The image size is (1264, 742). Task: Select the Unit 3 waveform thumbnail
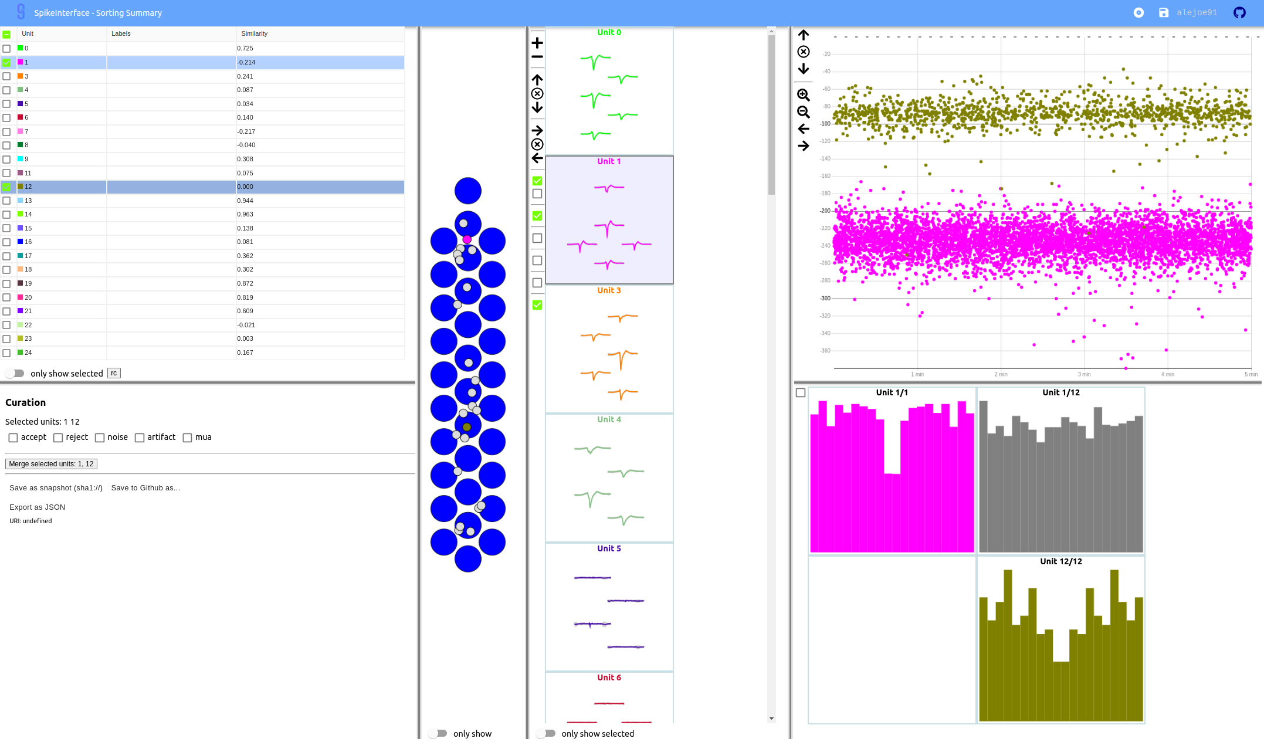coord(609,349)
